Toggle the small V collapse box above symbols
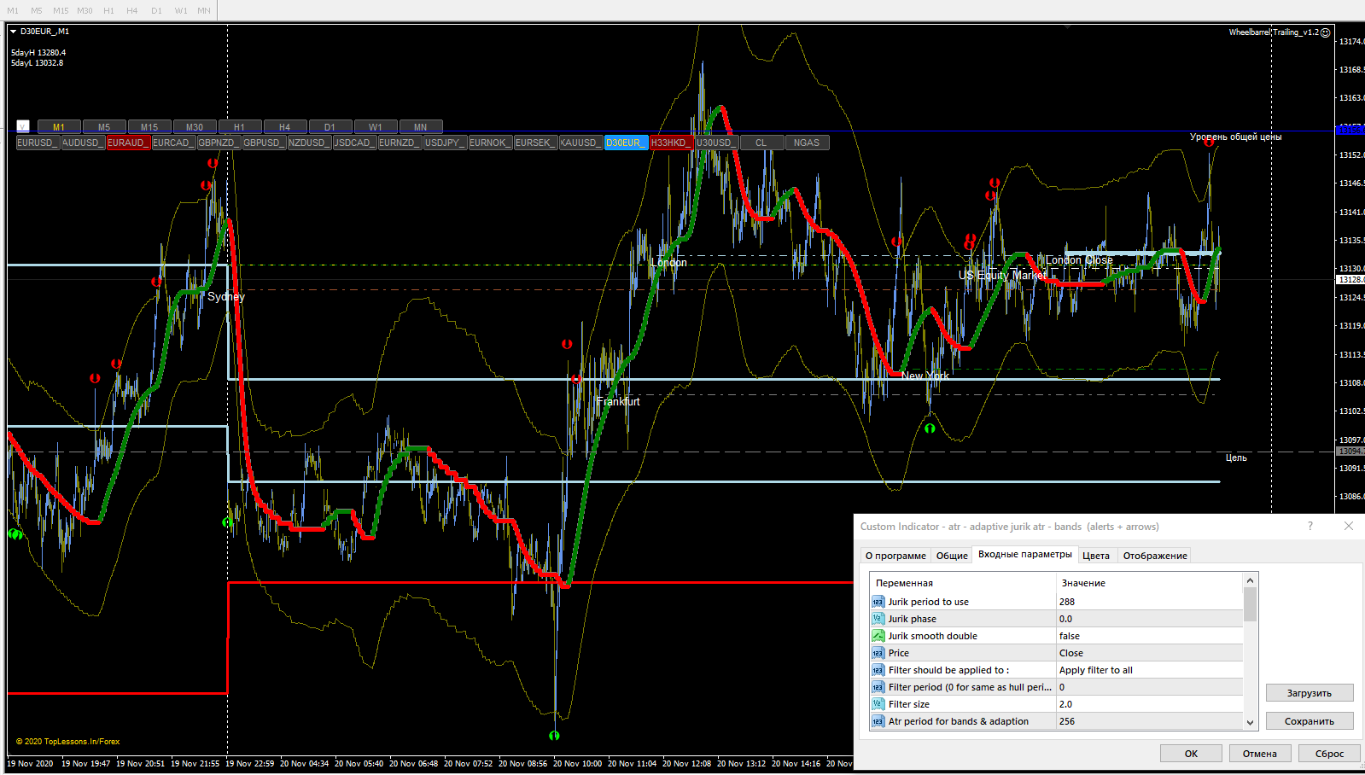Screen dimensions: 1365x775 pyautogui.click(x=23, y=126)
